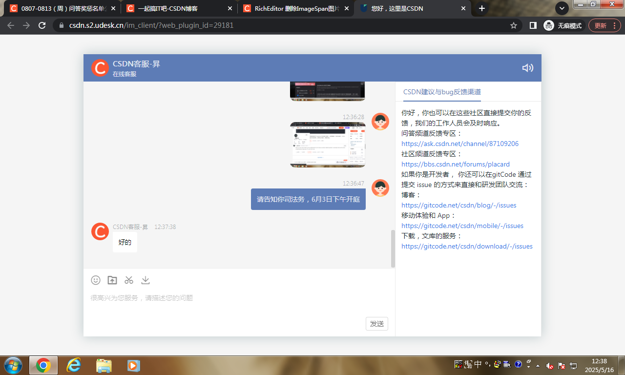The width and height of the screenshot is (625, 375).
Task: Open the Windows Start menu orb
Action: (13, 365)
